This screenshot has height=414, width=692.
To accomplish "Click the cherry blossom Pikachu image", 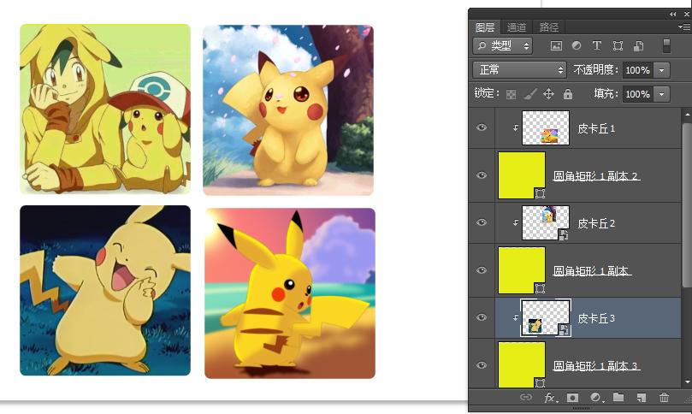I will [288, 109].
